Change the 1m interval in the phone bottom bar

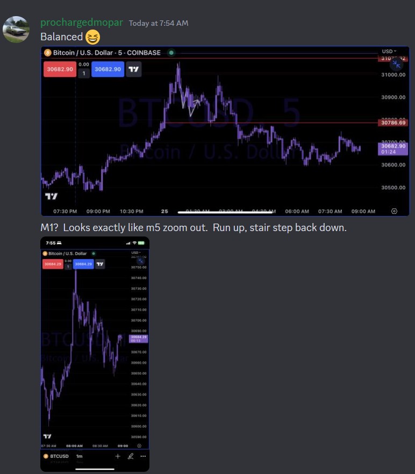[79, 456]
